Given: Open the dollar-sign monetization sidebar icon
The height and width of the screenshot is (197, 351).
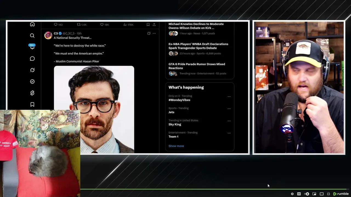Looking at the screenshot, I should tap(32, 93).
